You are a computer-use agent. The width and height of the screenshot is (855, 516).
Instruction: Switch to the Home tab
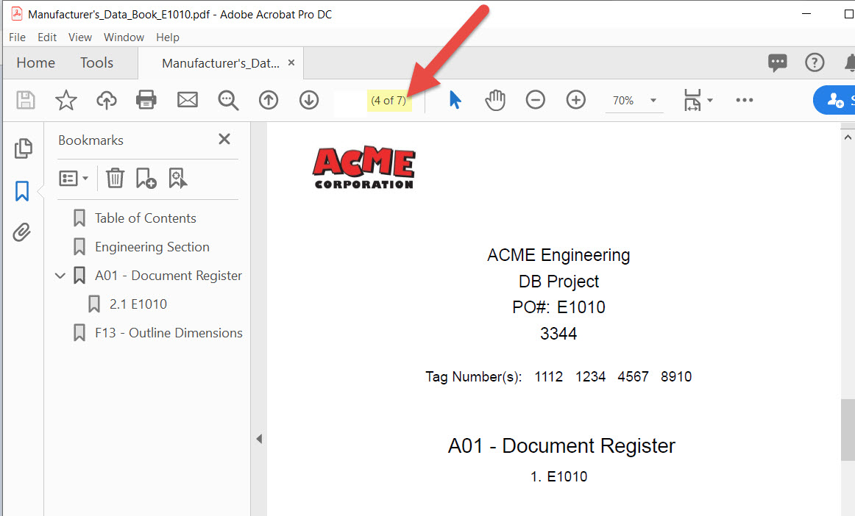pos(36,62)
